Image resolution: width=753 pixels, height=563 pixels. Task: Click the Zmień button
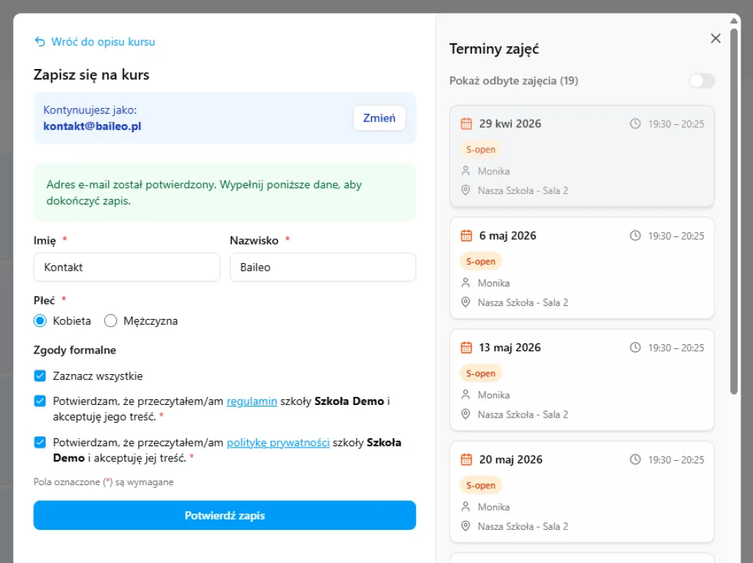[x=379, y=118]
